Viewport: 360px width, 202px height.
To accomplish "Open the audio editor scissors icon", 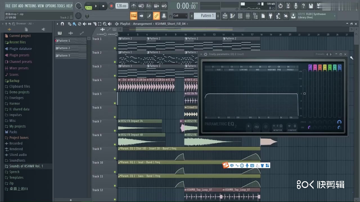I will click(x=288, y=6).
